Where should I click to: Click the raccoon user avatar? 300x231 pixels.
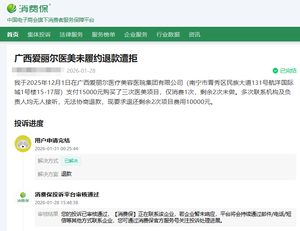[23, 144]
